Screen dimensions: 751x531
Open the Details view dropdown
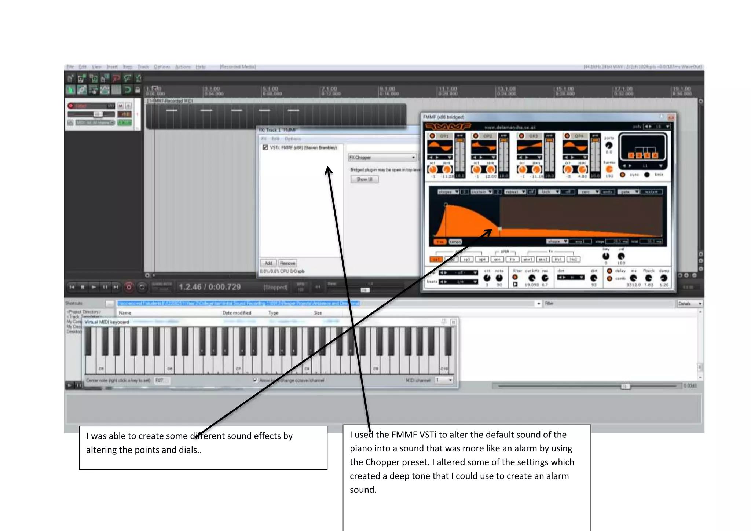689,304
